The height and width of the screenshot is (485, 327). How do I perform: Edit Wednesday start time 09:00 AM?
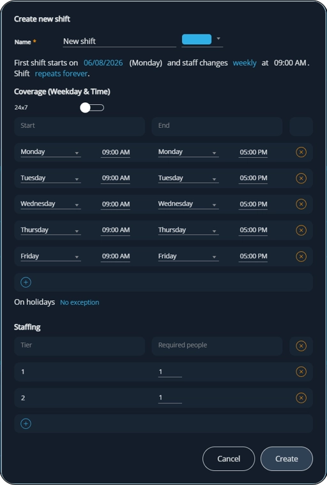(116, 204)
